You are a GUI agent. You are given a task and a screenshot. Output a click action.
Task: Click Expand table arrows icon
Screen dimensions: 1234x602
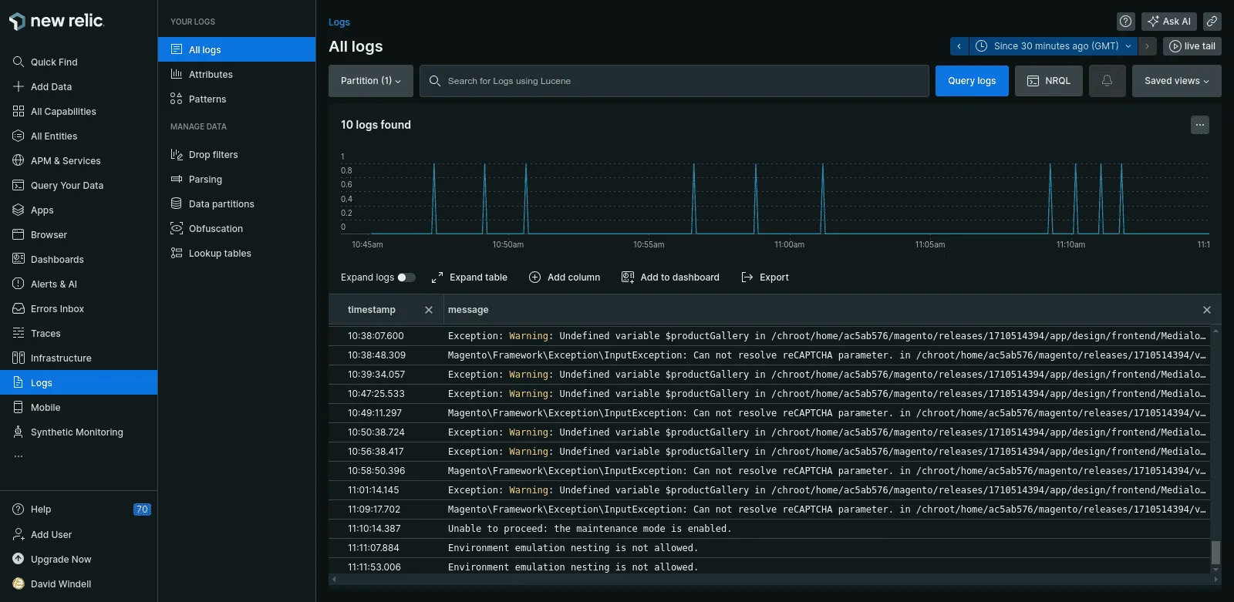[437, 277]
